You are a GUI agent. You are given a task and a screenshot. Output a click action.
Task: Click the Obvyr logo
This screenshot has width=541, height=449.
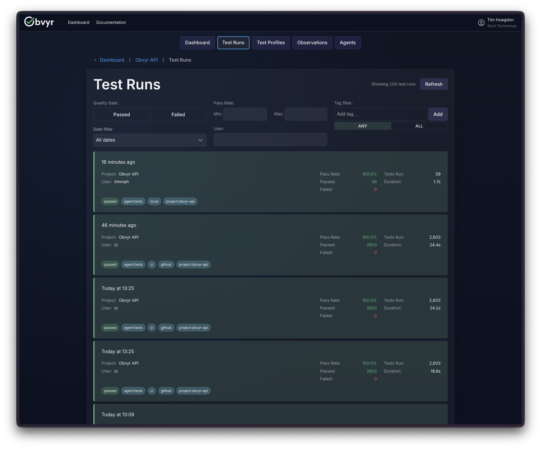pyautogui.click(x=39, y=22)
